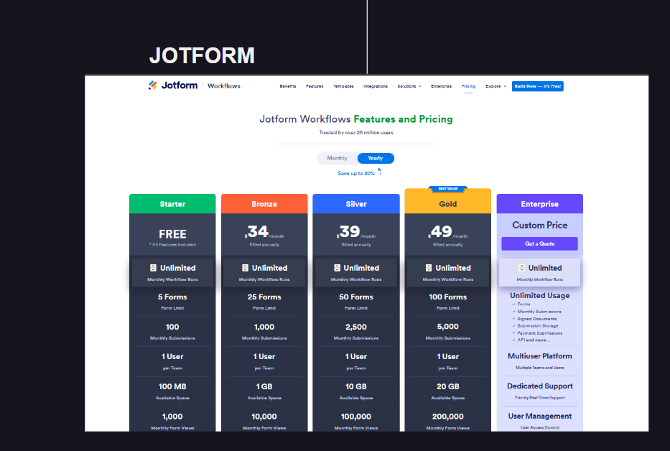
Task: Click workflow icon in Enterprise Unlimited box
Action: [521, 268]
